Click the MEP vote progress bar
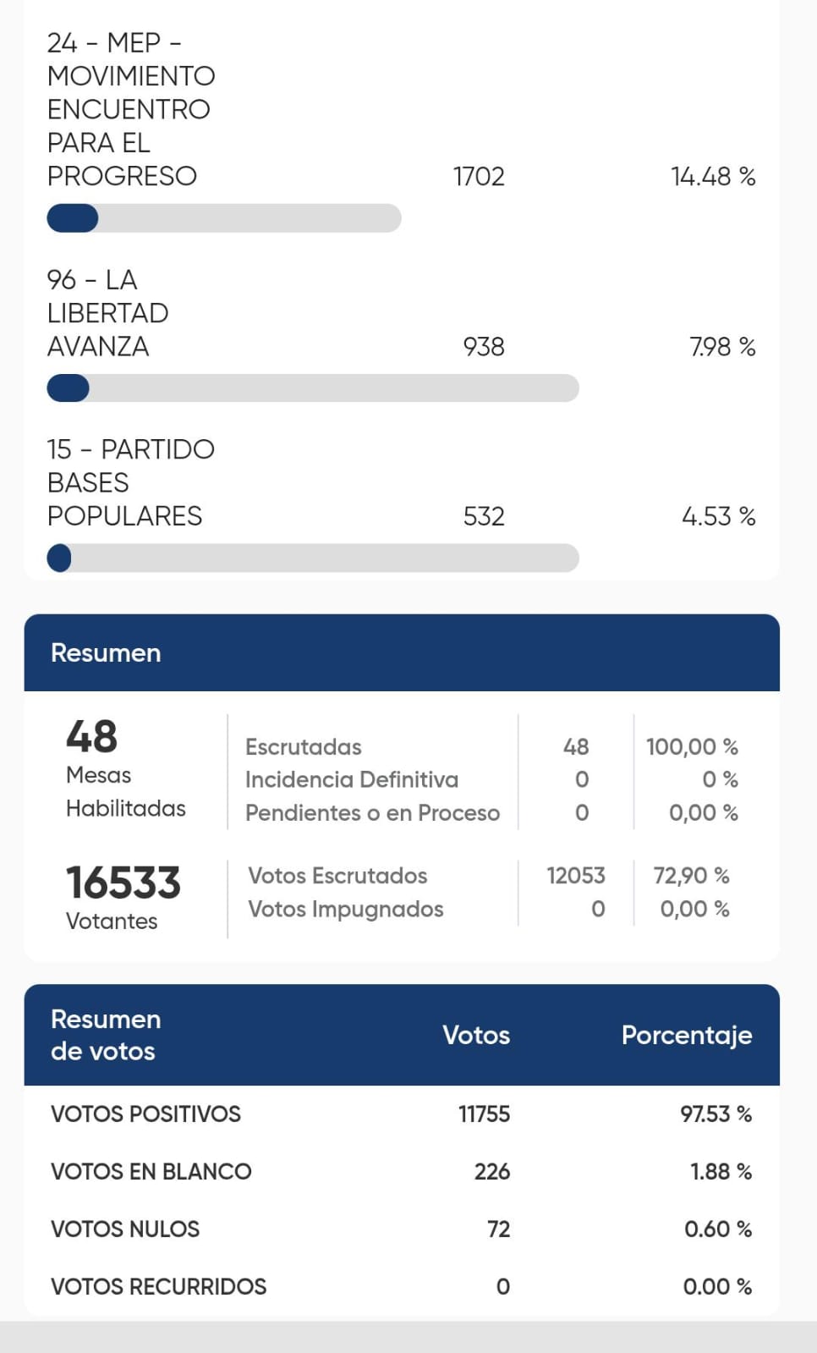The width and height of the screenshot is (817, 1353). point(224,218)
